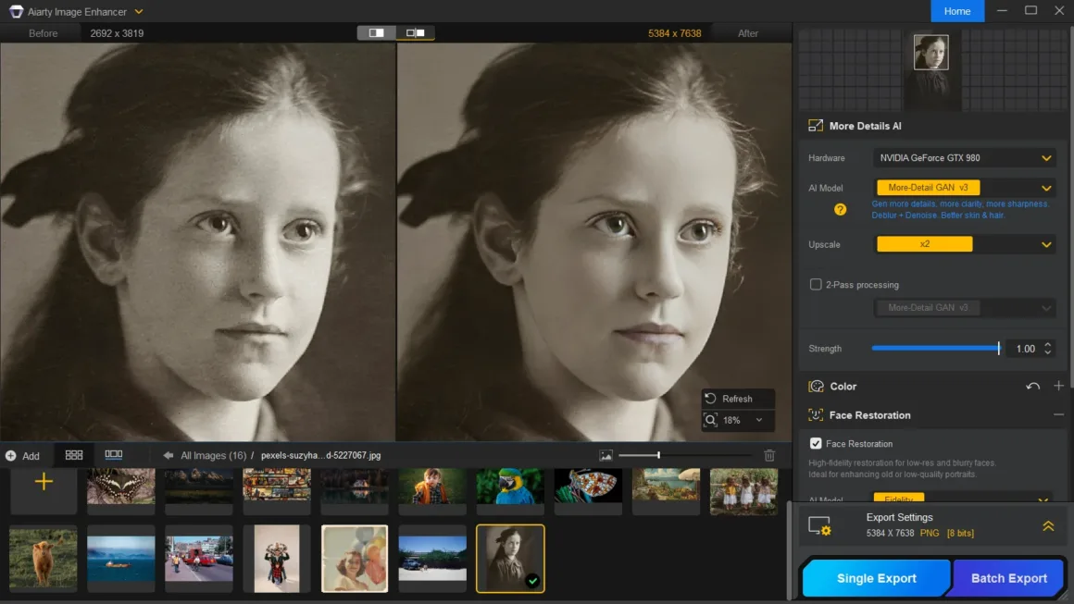Click the Refresh icon in the preview
The width and height of the screenshot is (1074, 604).
pos(712,398)
